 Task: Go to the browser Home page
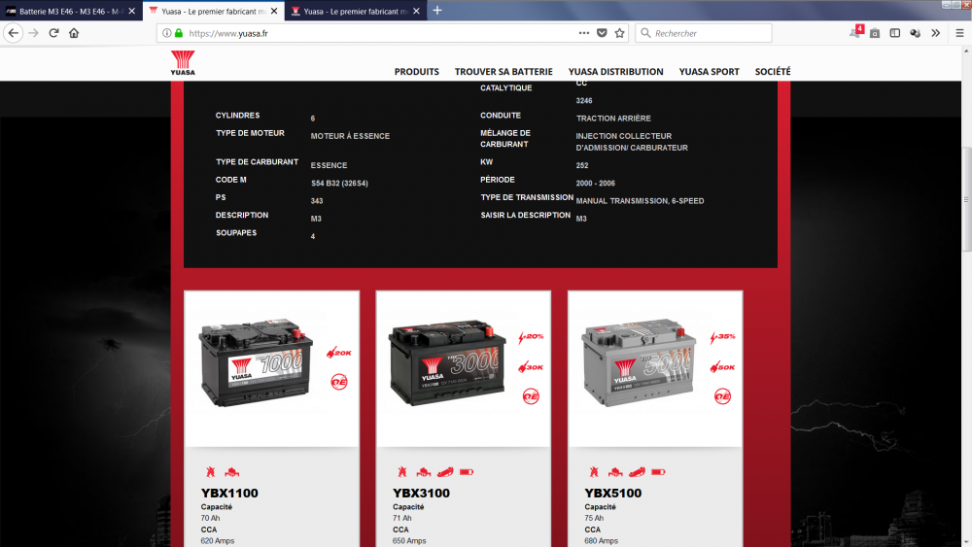coord(74,33)
